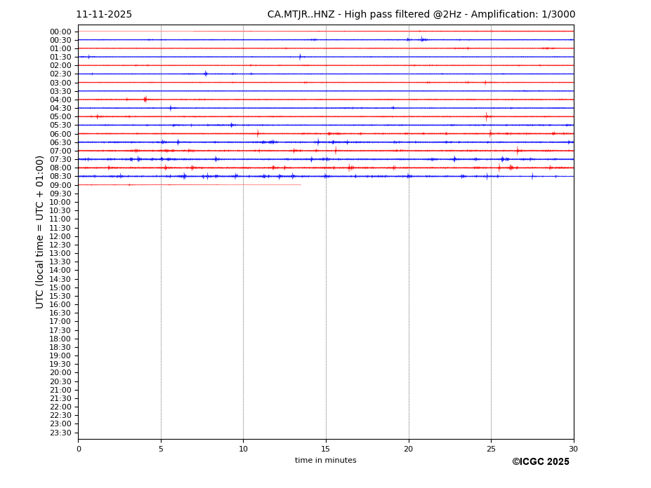
Task: Select the 23:30 time row label
Action: coord(60,433)
